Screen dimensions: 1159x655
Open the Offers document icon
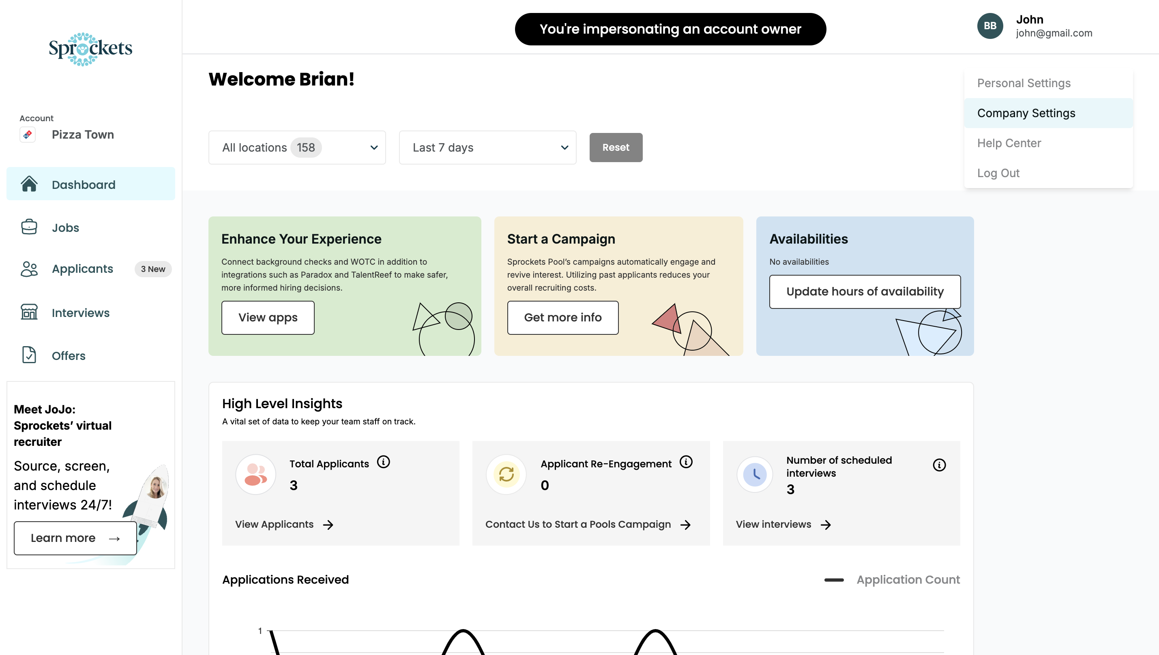(x=29, y=355)
